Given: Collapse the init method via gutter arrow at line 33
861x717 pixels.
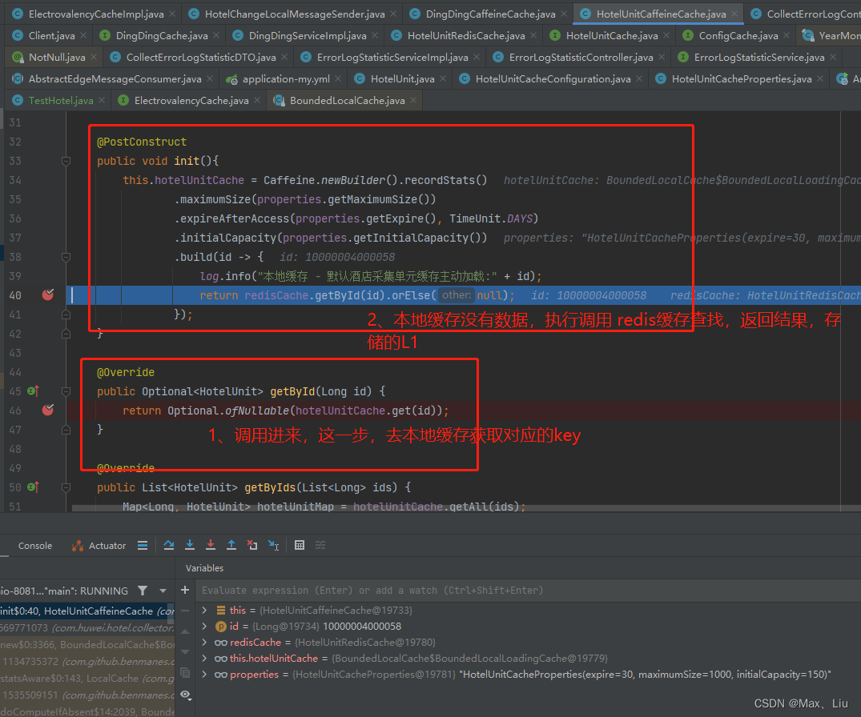Looking at the screenshot, I should click(66, 160).
